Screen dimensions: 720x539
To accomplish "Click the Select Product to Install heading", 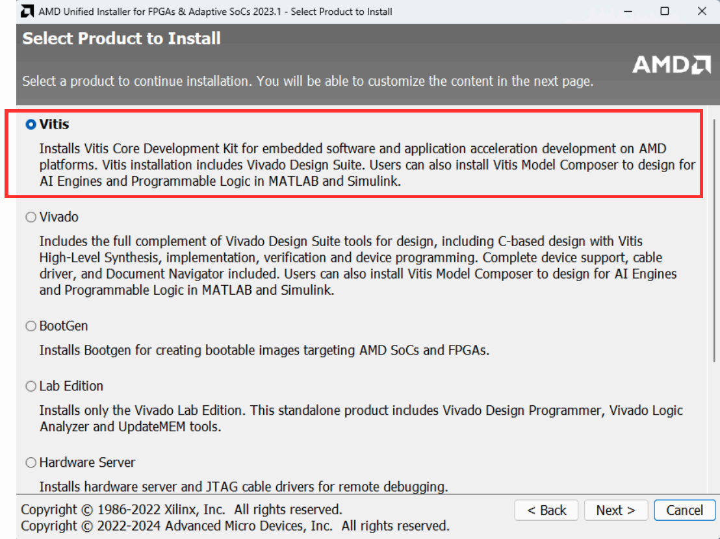I will click(x=122, y=39).
